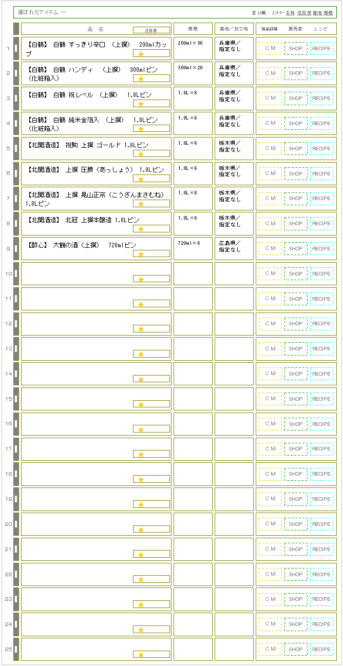Click the star for 上撰 圧勝 row
This screenshot has width=343, height=666.
point(141,179)
